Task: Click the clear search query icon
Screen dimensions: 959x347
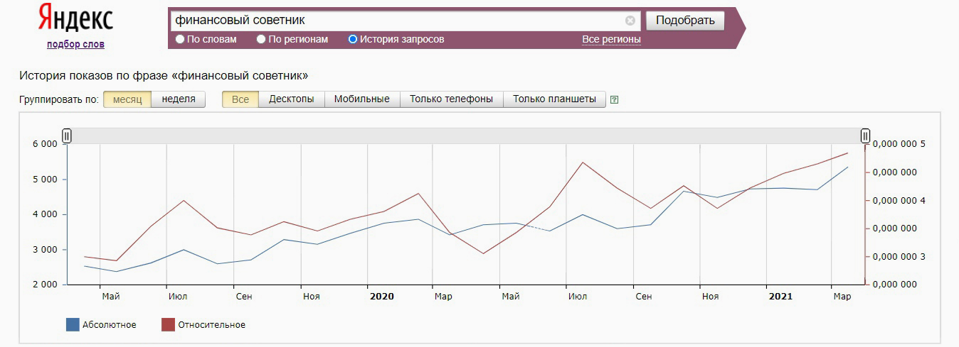Action: (x=630, y=21)
